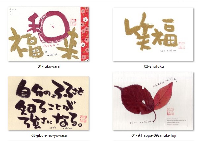The height and width of the screenshot is (141, 198).
Task: Click the red seal stamp on shofuku card
Action: point(181,45)
